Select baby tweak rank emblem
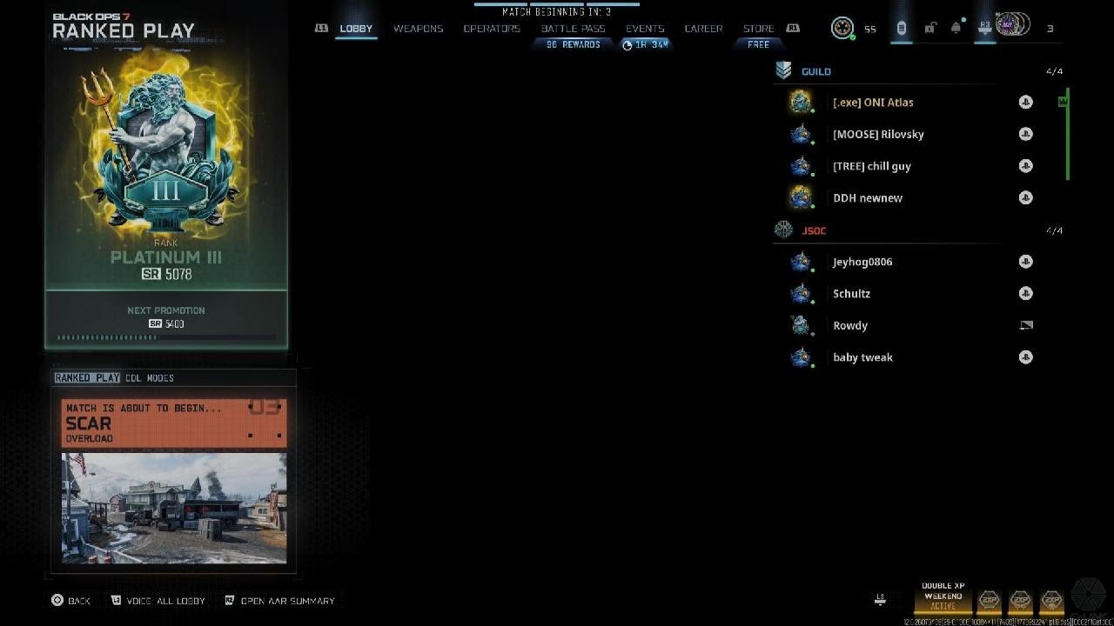 click(x=800, y=357)
